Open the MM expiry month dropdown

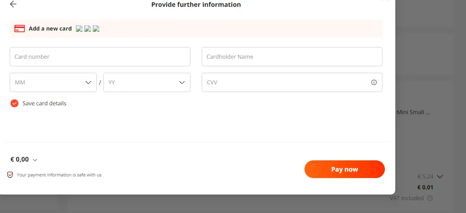pyautogui.click(x=53, y=82)
